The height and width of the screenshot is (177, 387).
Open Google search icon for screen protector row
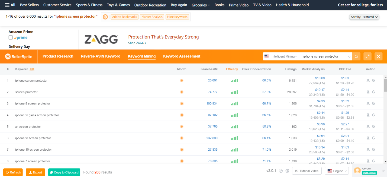[x=373, y=92]
